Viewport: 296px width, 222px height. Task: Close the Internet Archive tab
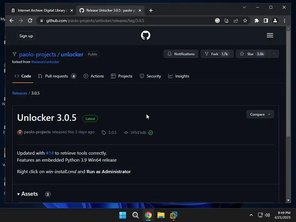coord(72,10)
